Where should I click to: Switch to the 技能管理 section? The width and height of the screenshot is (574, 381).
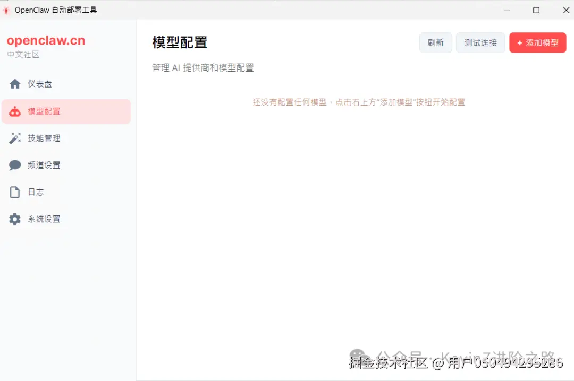(x=45, y=138)
